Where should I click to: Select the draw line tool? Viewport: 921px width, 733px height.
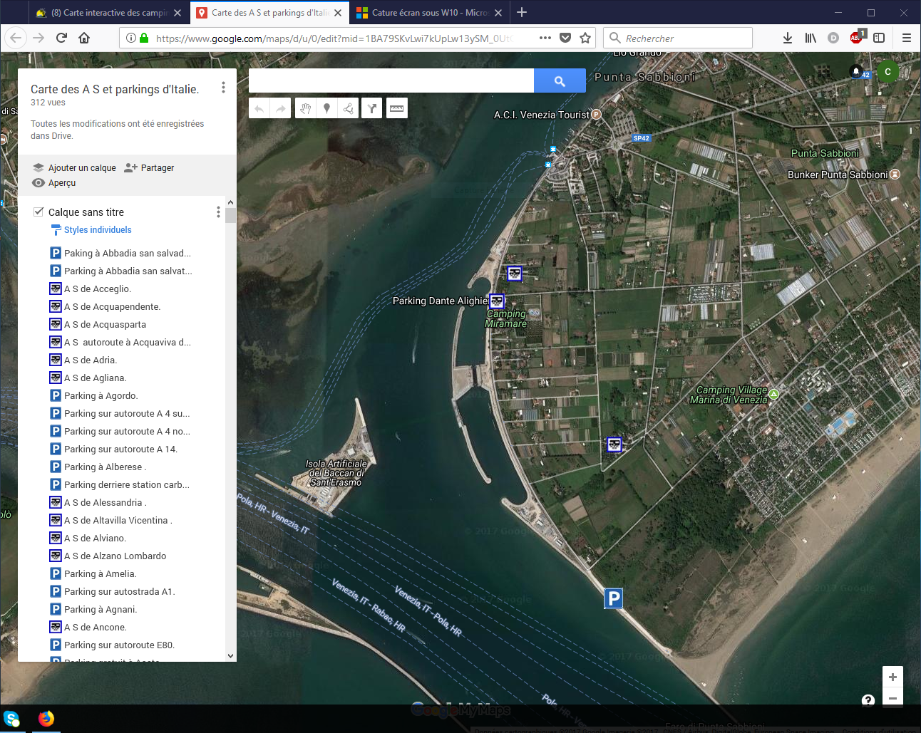pyautogui.click(x=349, y=108)
